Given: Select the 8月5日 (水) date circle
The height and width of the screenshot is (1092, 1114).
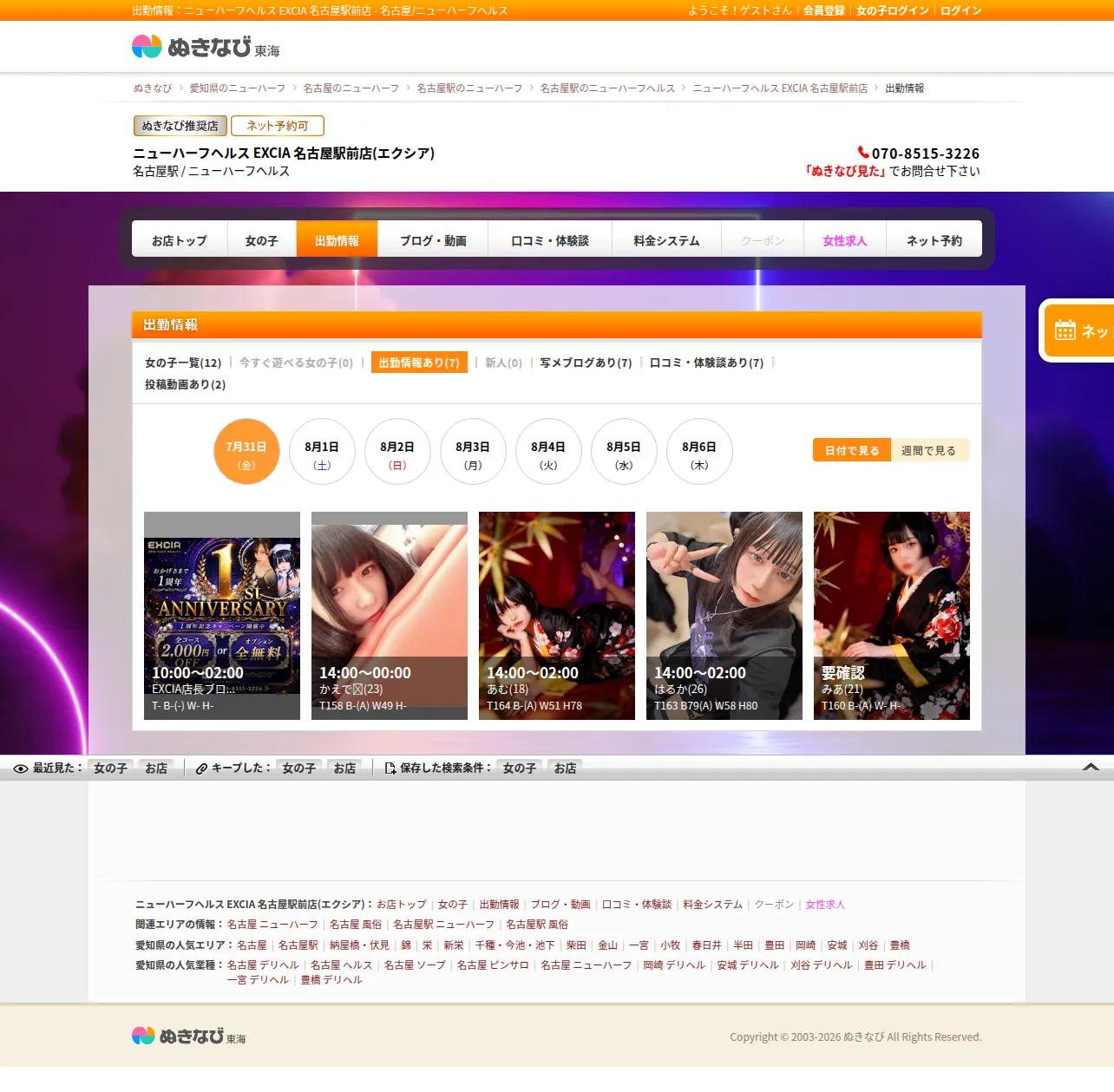Looking at the screenshot, I should coord(624,452).
